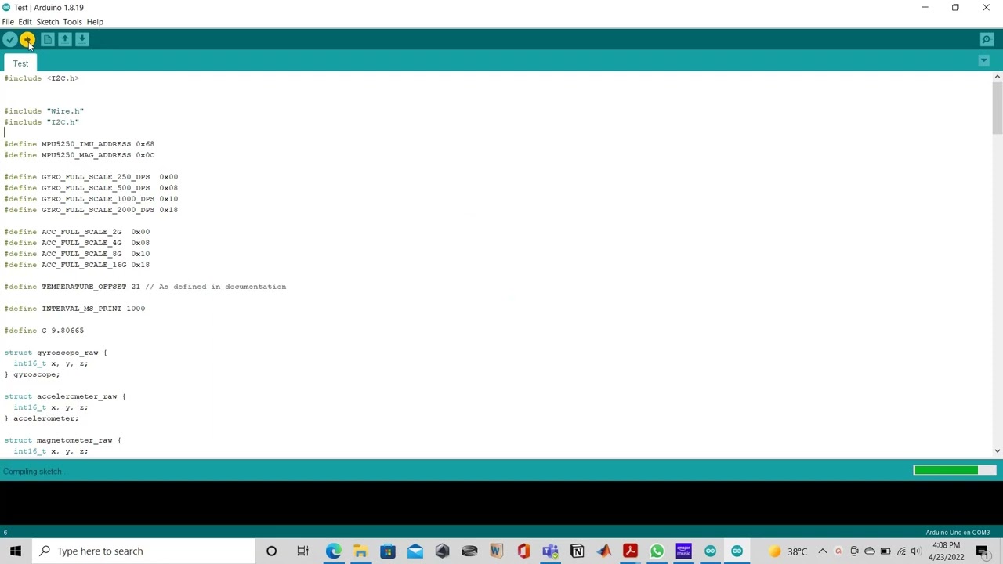Click the compiling progress bar

[954, 471]
